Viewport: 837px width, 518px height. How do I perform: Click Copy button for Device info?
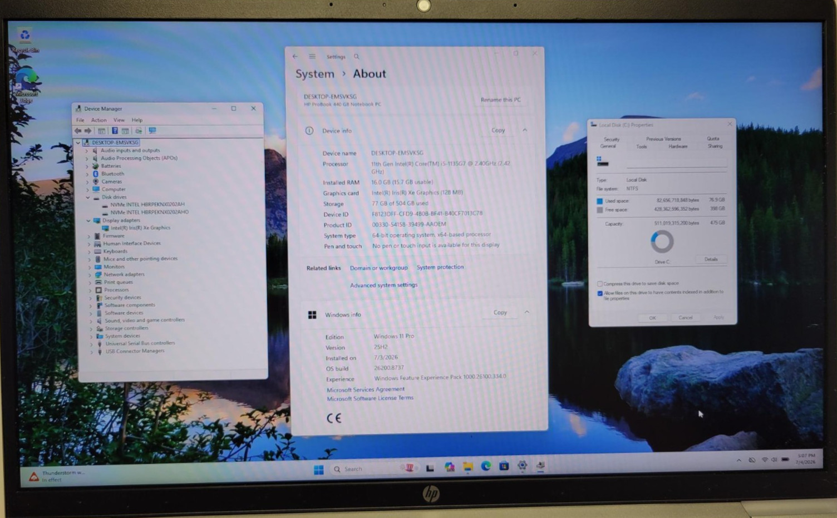coord(498,130)
